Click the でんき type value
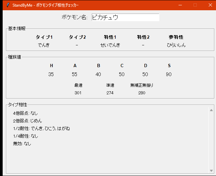216x176 pixels. [44, 45]
